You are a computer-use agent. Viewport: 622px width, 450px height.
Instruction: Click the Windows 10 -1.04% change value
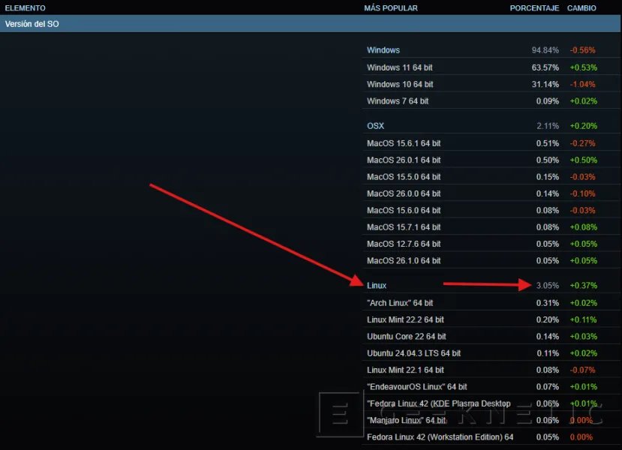(582, 84)
